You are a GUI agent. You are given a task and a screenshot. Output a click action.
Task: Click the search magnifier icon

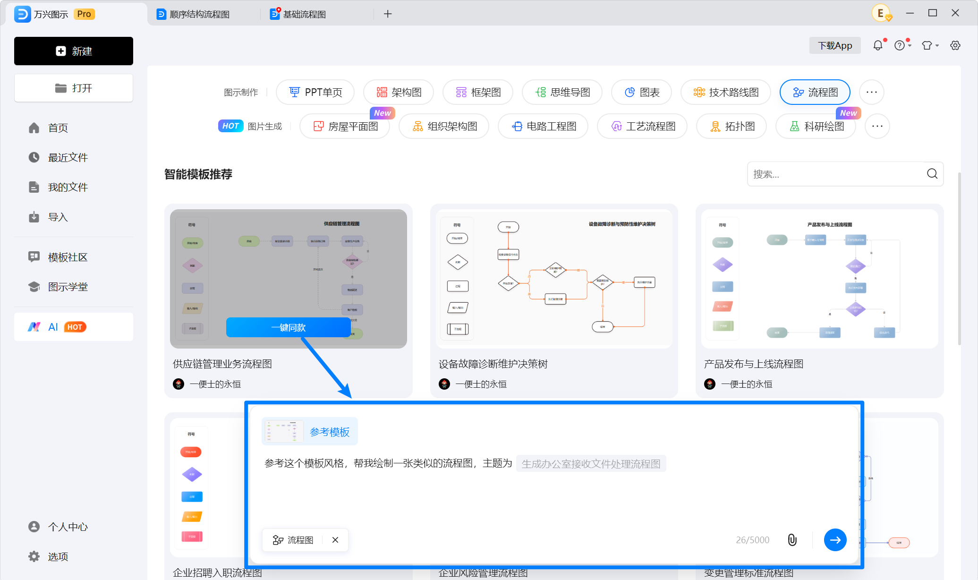point(932,174)
